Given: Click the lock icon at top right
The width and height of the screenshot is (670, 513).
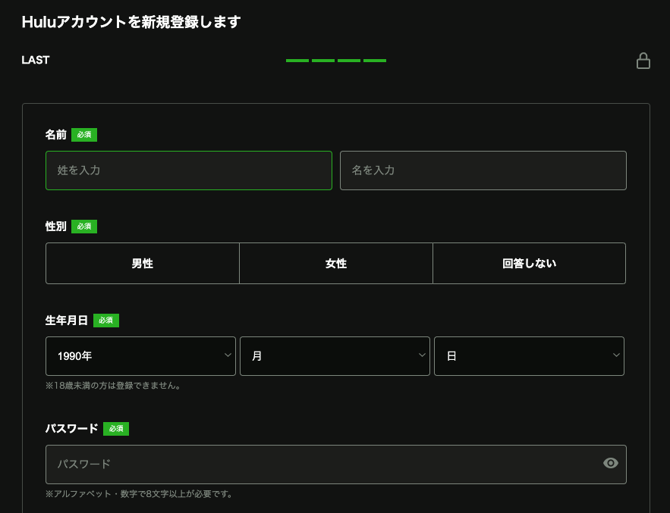Looking at the screenshot, I should [643, 61].
